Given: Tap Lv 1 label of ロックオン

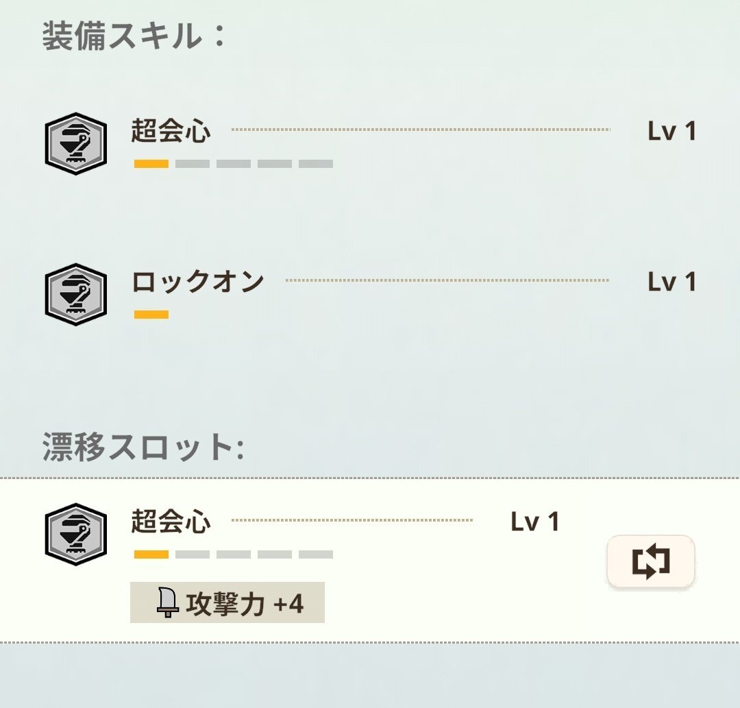Looking at the screenshot, I should point(672,281).
